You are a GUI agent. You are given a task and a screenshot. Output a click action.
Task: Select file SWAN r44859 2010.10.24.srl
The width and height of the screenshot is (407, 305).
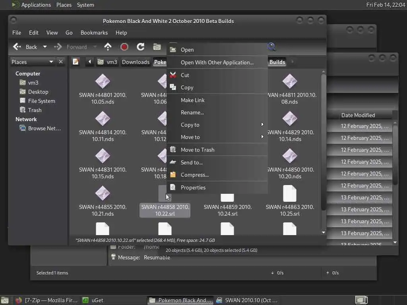click(227, 206)
